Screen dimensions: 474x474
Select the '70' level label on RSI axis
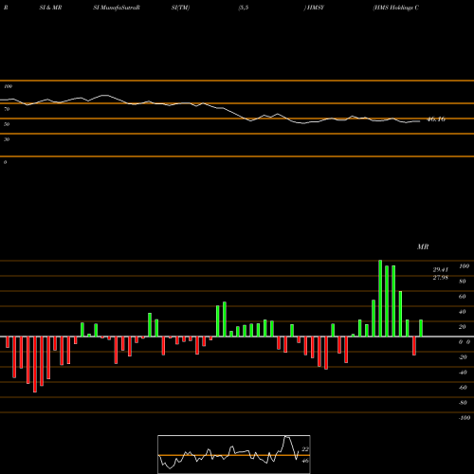click(7, 109)
